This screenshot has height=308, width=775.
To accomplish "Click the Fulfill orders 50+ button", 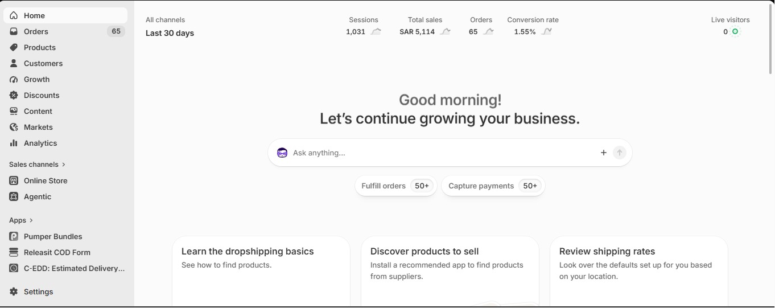I will pyautogui.click(x=396, y=186).
